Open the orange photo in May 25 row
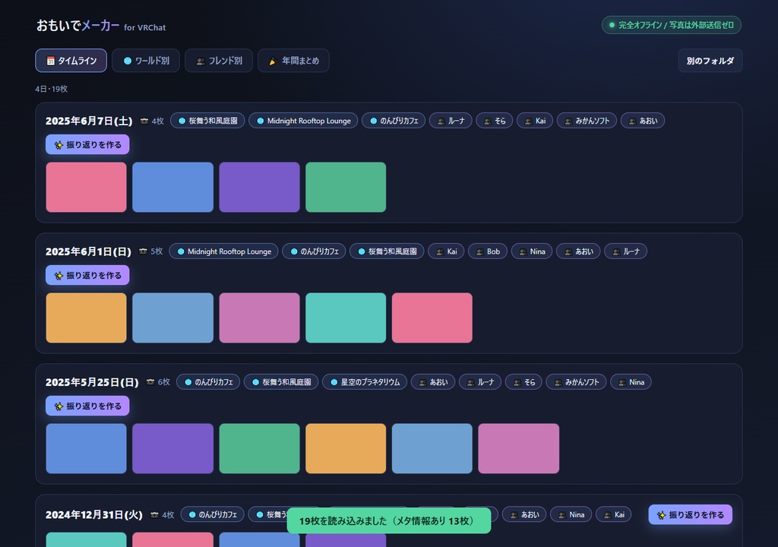Image resolution: width=778 pixels, height=547 pixels. point(346,448)
